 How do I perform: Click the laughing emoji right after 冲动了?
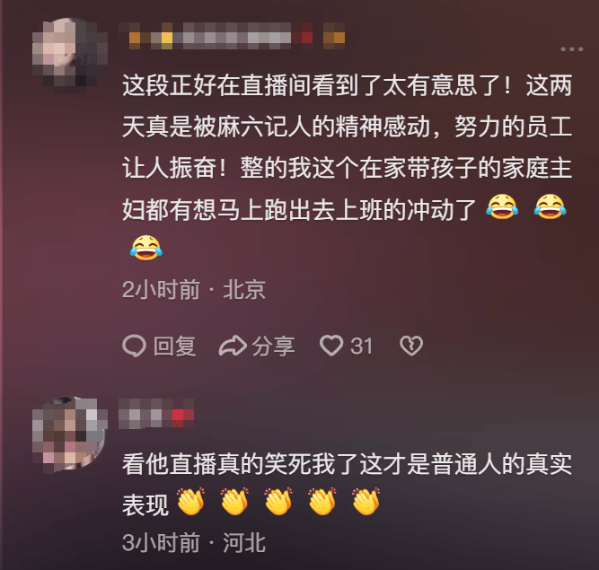click(x=502, y=206)
